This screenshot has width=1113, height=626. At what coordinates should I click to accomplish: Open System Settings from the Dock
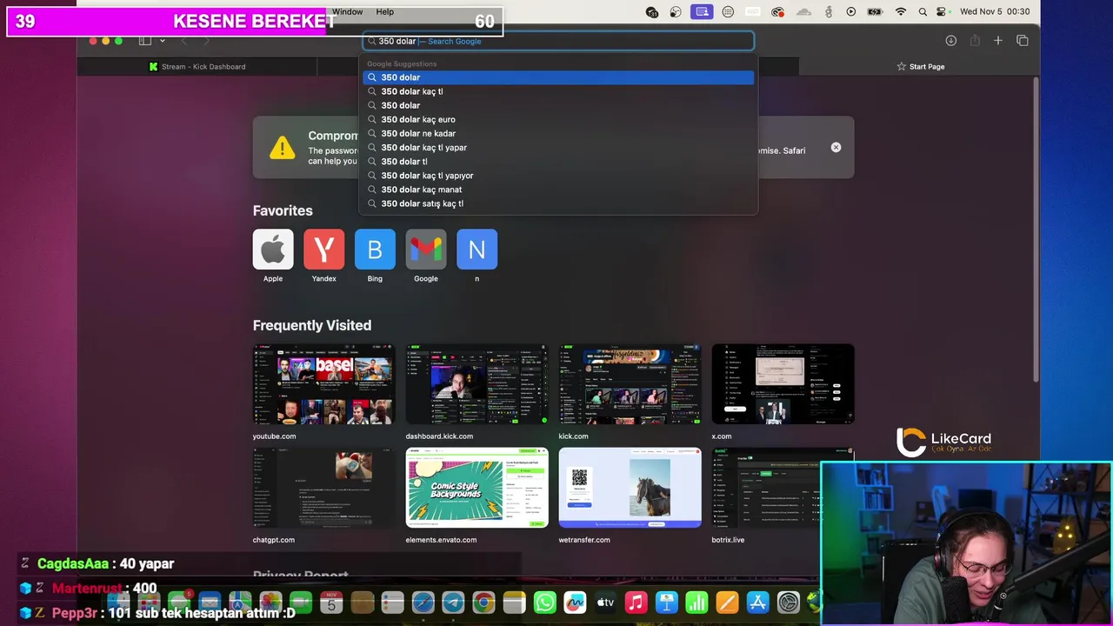click(789, 602)
